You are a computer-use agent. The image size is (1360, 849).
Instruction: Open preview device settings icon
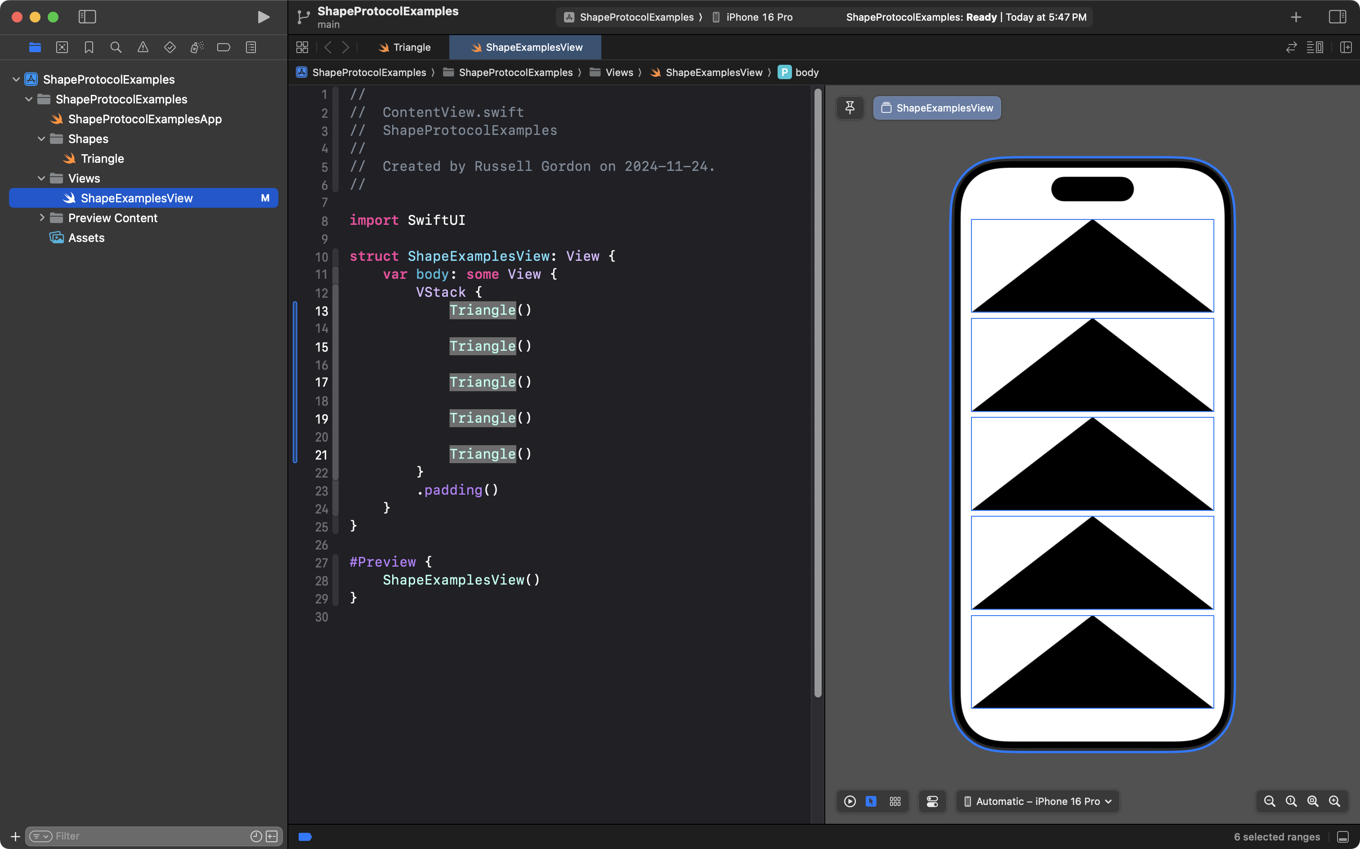coord(932,801)
